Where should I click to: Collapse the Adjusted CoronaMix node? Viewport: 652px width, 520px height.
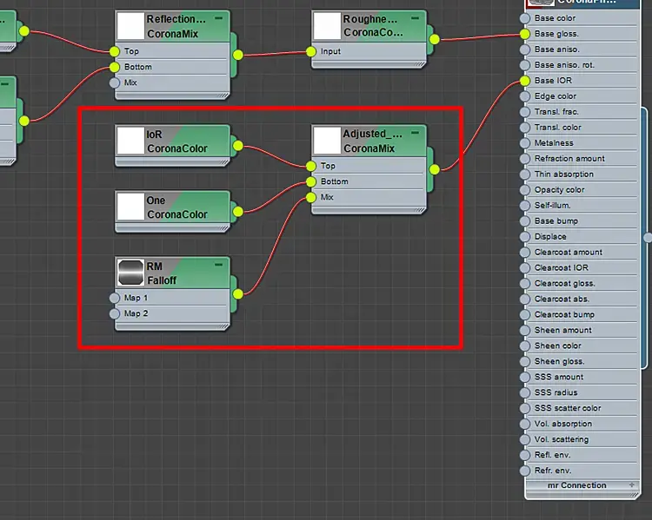click(415, 133)
